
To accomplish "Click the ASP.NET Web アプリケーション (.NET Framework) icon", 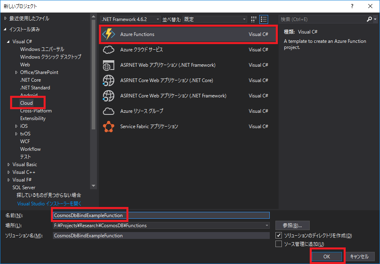I will tap(108, 65).
